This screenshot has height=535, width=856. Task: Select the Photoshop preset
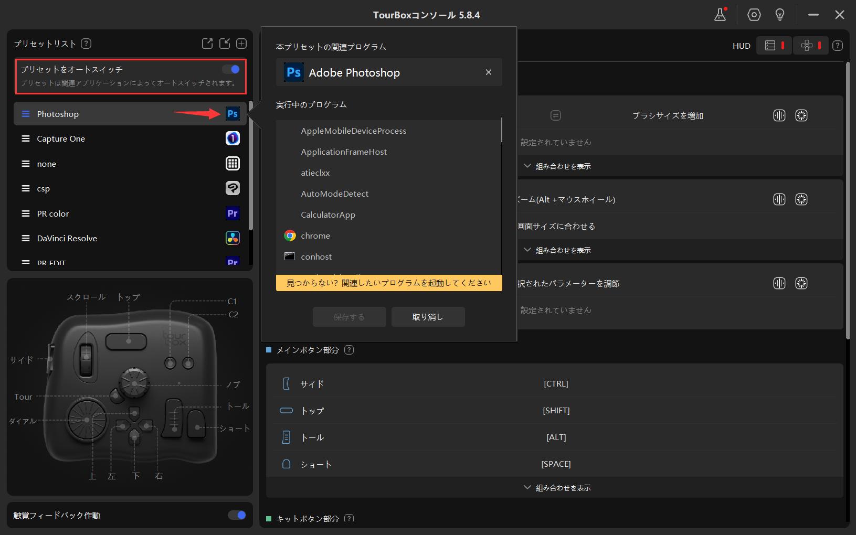coord(130,114)
